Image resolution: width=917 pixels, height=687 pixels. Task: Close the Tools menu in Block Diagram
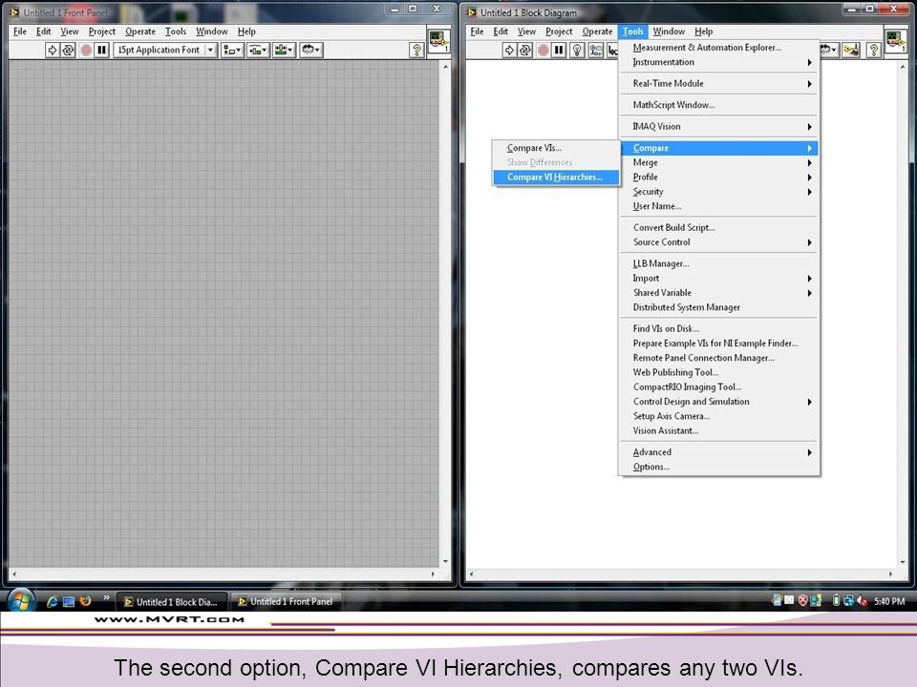tap(632, 31)
